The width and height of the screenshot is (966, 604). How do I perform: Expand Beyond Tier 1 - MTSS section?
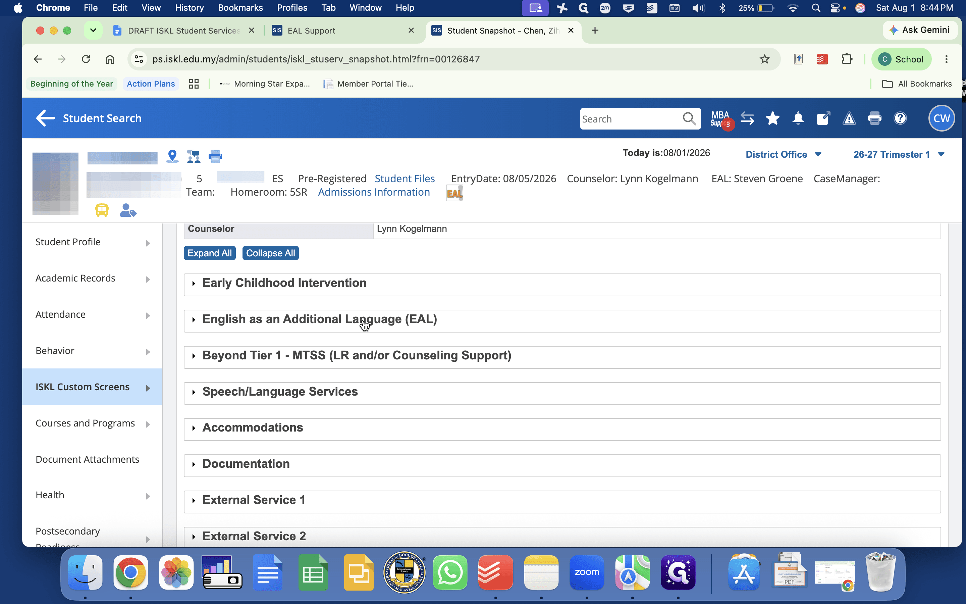coord(562,357)
